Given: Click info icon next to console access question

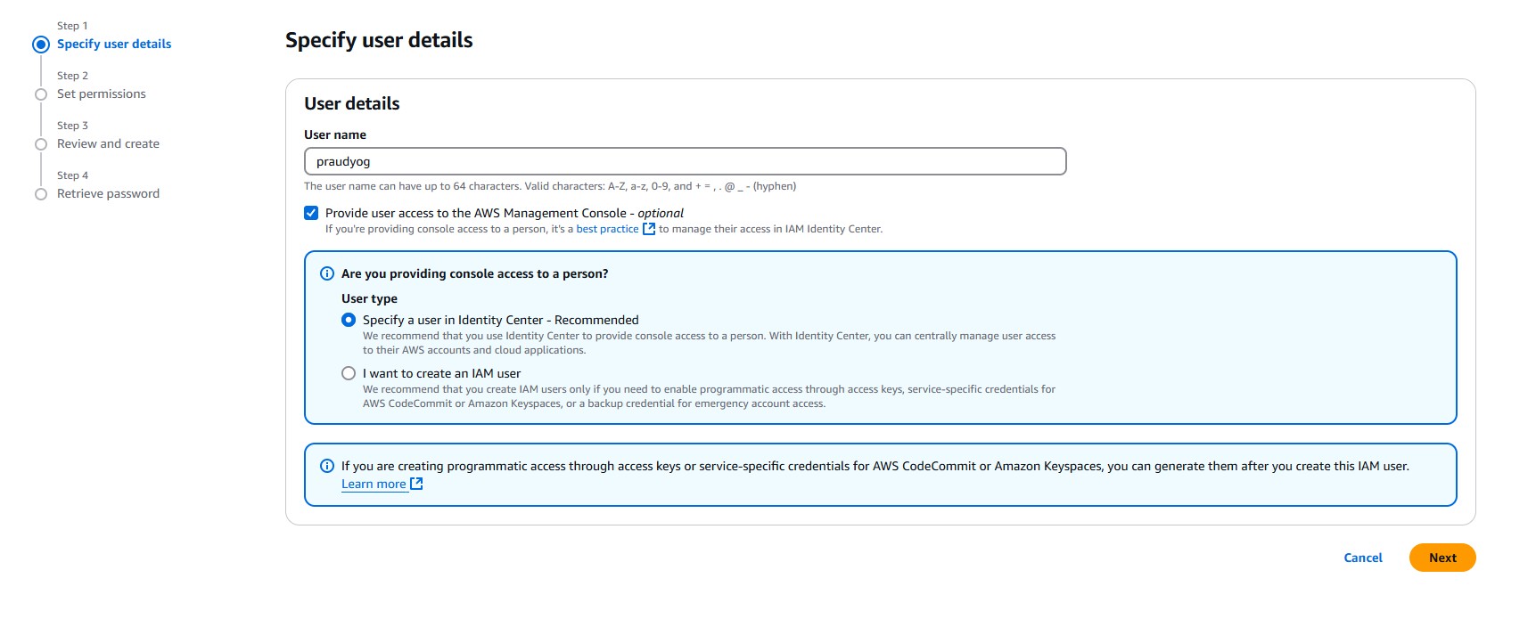Looking at the screenshot, I should coord(327,273).
